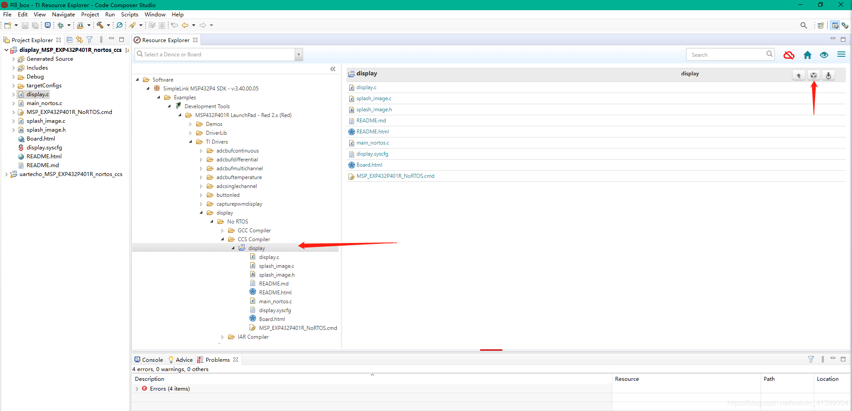Expand the IAR Compiler folder
This screenshot has height=411, width=852.
[x=223, y=337]
